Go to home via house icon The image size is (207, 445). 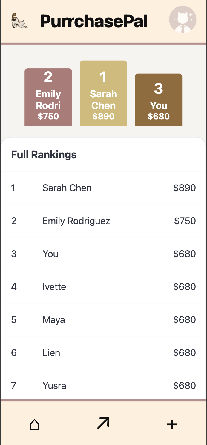[x=35, y=424]
